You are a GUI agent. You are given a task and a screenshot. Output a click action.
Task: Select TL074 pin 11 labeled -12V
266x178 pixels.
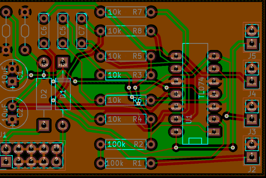coord(176,93)
